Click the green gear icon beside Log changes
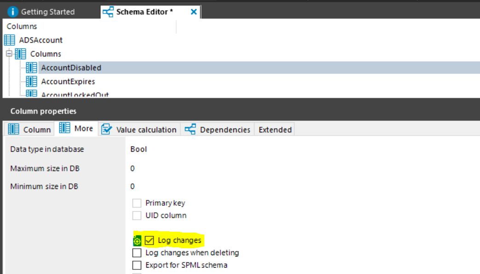This screenshot has width=480, height=274. (137, 240)
